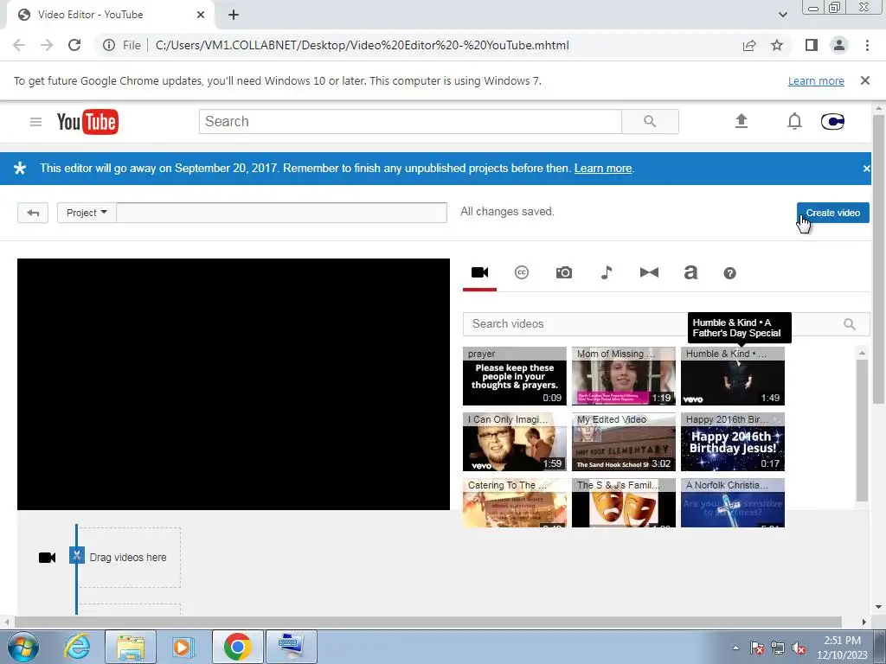Select the 'prayer' video thumbnail
The height and width of the screenshot is (664, 886).
[514, 376]
